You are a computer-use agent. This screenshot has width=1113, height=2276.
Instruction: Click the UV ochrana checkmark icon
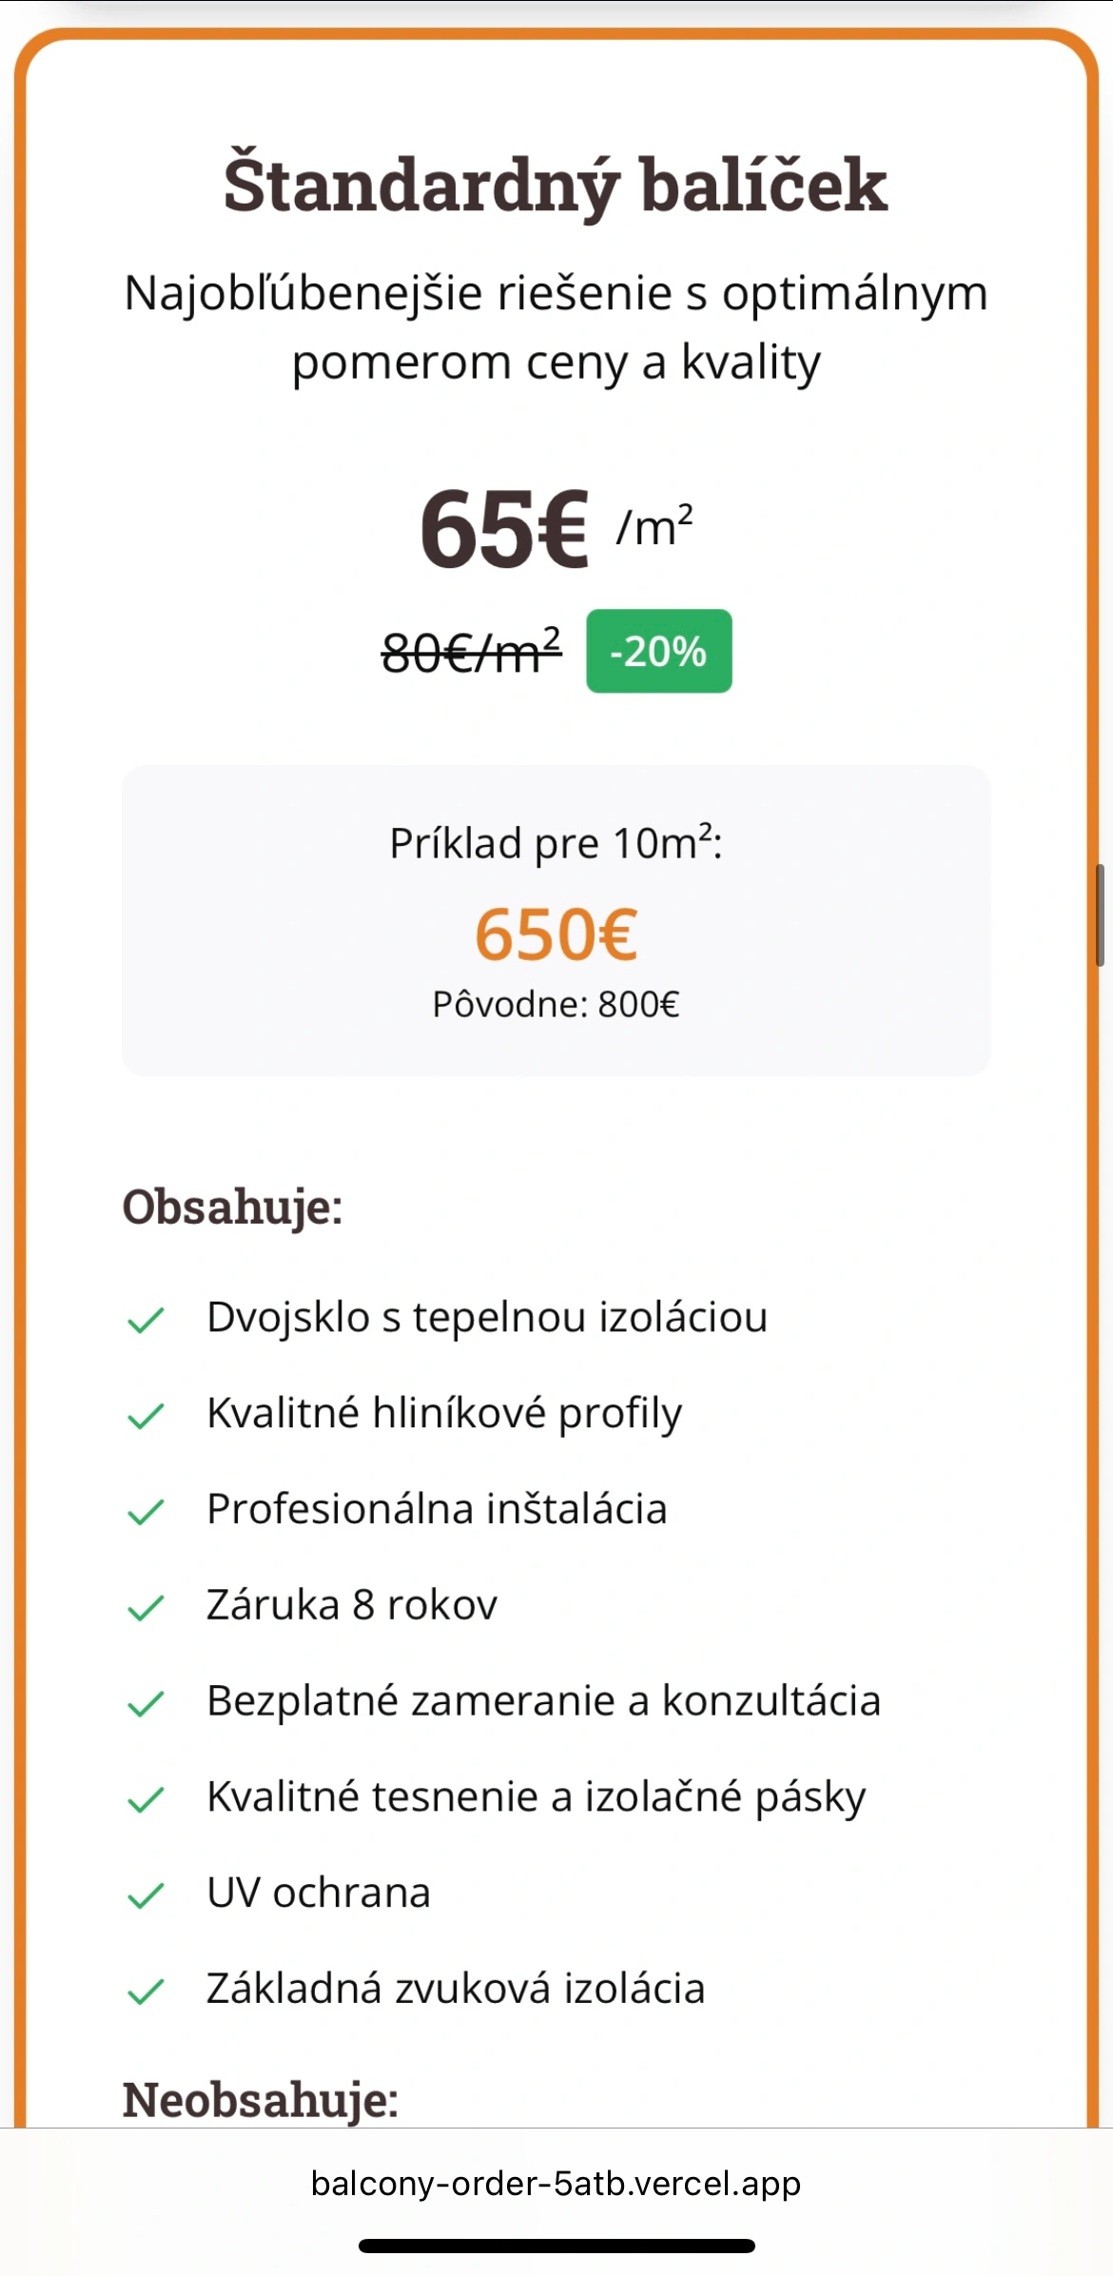146,1895
